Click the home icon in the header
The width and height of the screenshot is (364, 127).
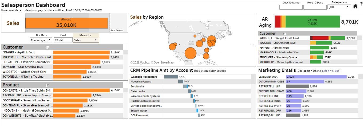355,7
